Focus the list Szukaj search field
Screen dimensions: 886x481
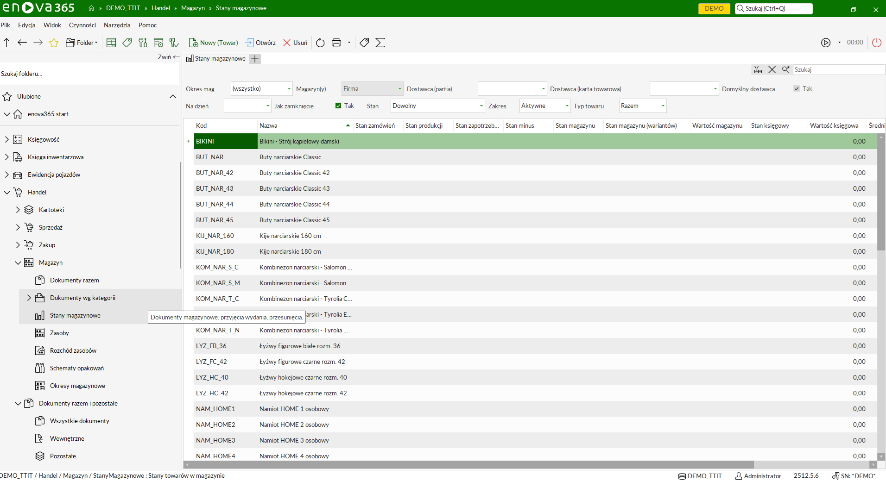click(x=839, y=69)
